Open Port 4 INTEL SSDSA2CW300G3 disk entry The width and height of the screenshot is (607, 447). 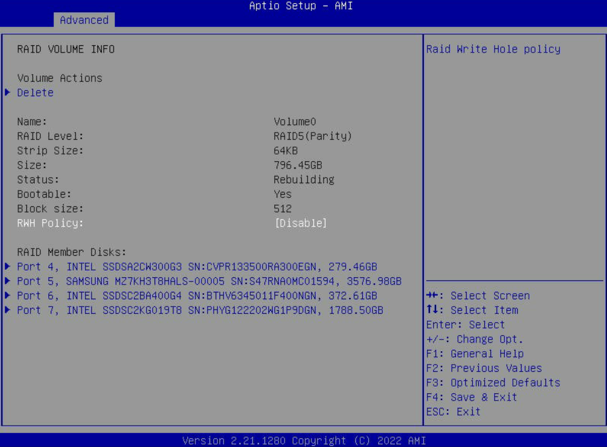(197, 267)
